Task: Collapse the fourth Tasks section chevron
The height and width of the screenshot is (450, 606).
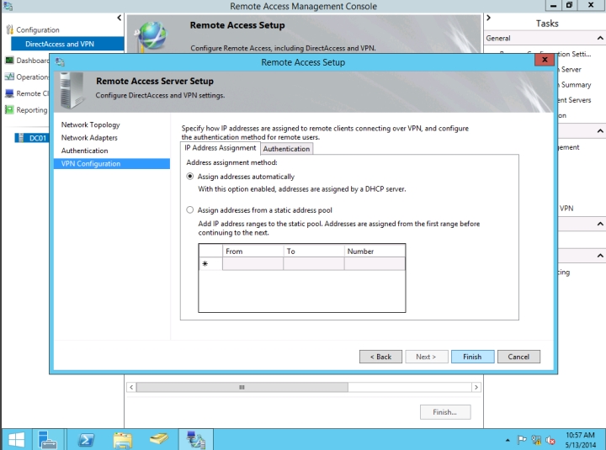Action: pyautogui.click(x=600, y=256)
